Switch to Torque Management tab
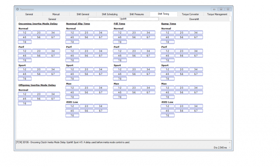The image size is (280, 167). click(x=217, y=14)
